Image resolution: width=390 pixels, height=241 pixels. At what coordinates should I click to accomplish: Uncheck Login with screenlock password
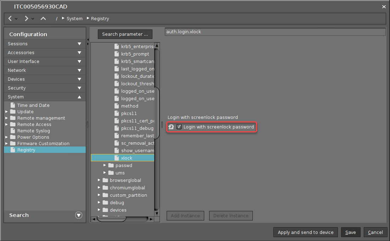point(179,127)
